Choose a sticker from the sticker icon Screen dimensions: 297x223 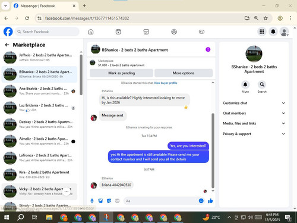[x=109, y=201]
